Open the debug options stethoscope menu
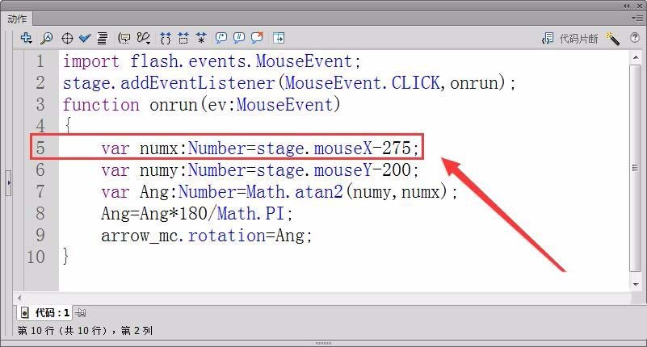 coord(144,38)
